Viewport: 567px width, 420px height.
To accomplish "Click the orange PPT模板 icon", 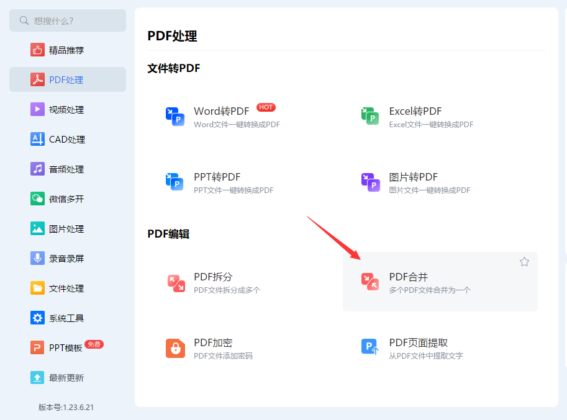I will [x=37, y=347].
